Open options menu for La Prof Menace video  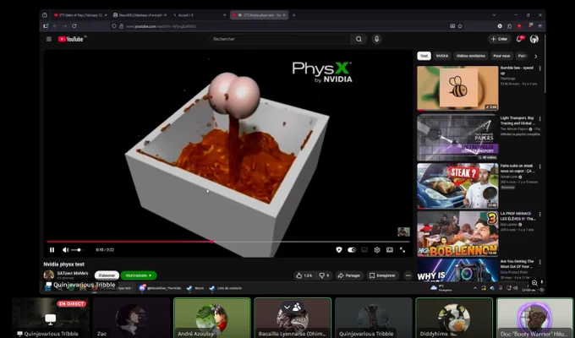539,214
